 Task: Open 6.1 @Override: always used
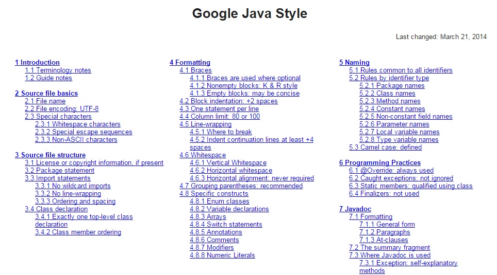point(391,171)
